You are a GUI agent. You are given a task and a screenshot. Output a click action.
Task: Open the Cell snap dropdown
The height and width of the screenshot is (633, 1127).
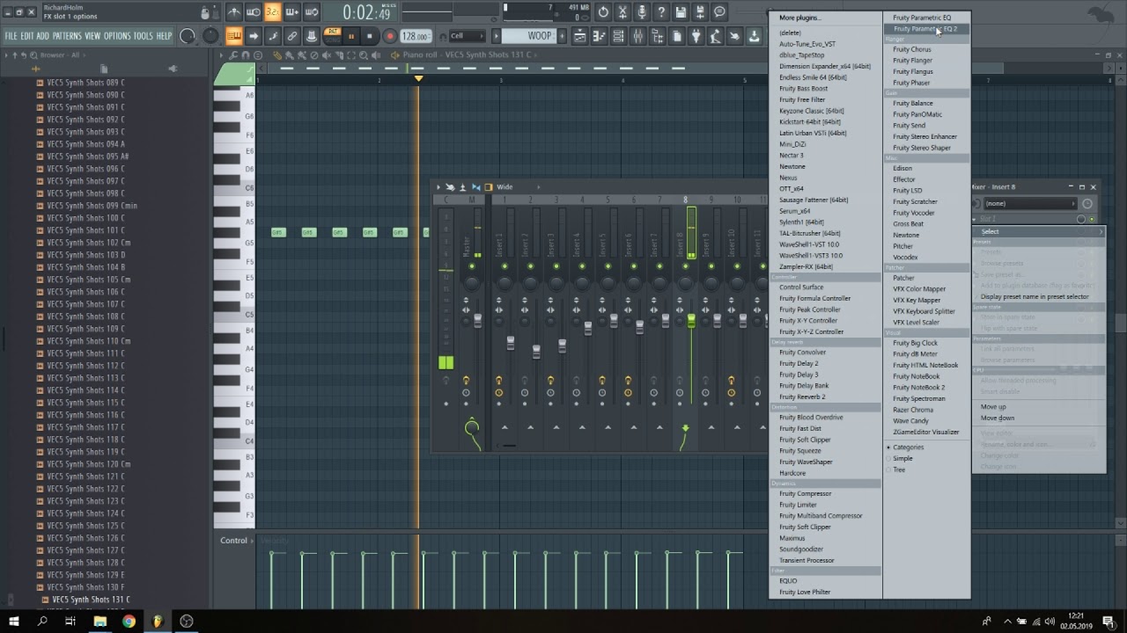(x=467, y=36)
